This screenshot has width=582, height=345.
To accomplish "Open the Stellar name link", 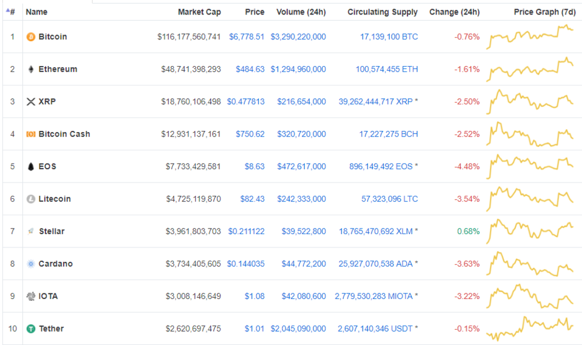I will point(52,232).
